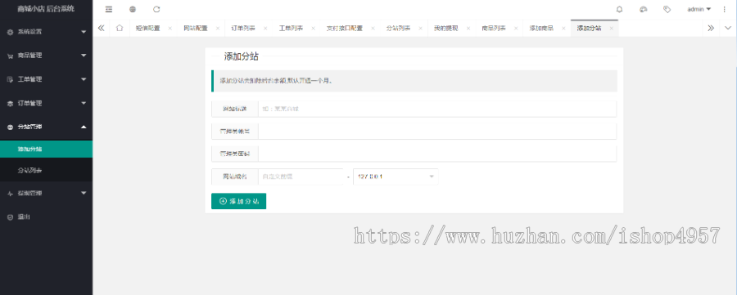Open the notification bell icon
This screenshot has width=737, height=295.
point(620,9)
